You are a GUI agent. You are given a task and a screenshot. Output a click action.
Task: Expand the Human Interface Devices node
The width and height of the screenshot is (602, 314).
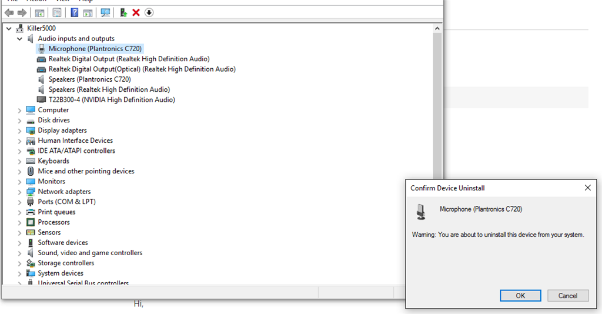19,141
